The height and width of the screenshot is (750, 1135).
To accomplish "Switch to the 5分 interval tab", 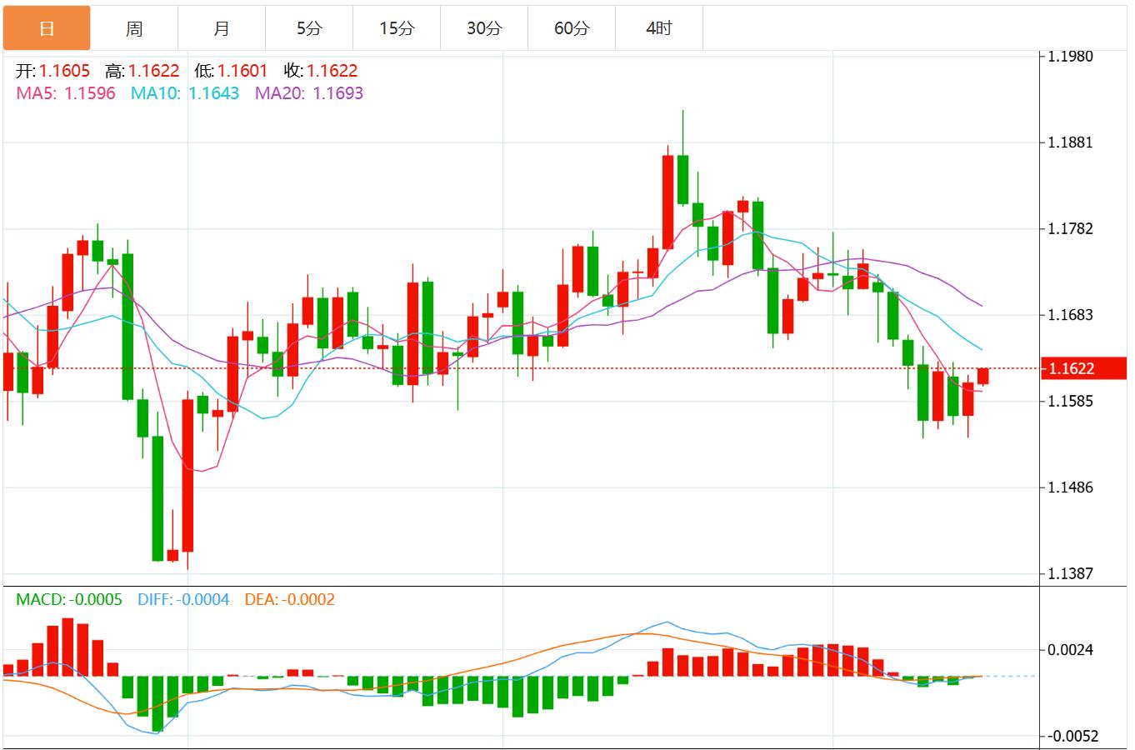I will click(x=309, y=28).
